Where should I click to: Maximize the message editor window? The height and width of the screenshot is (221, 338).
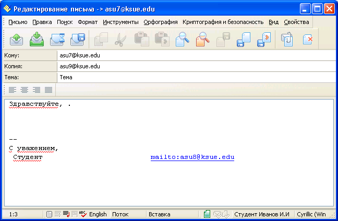coord(317,9)
